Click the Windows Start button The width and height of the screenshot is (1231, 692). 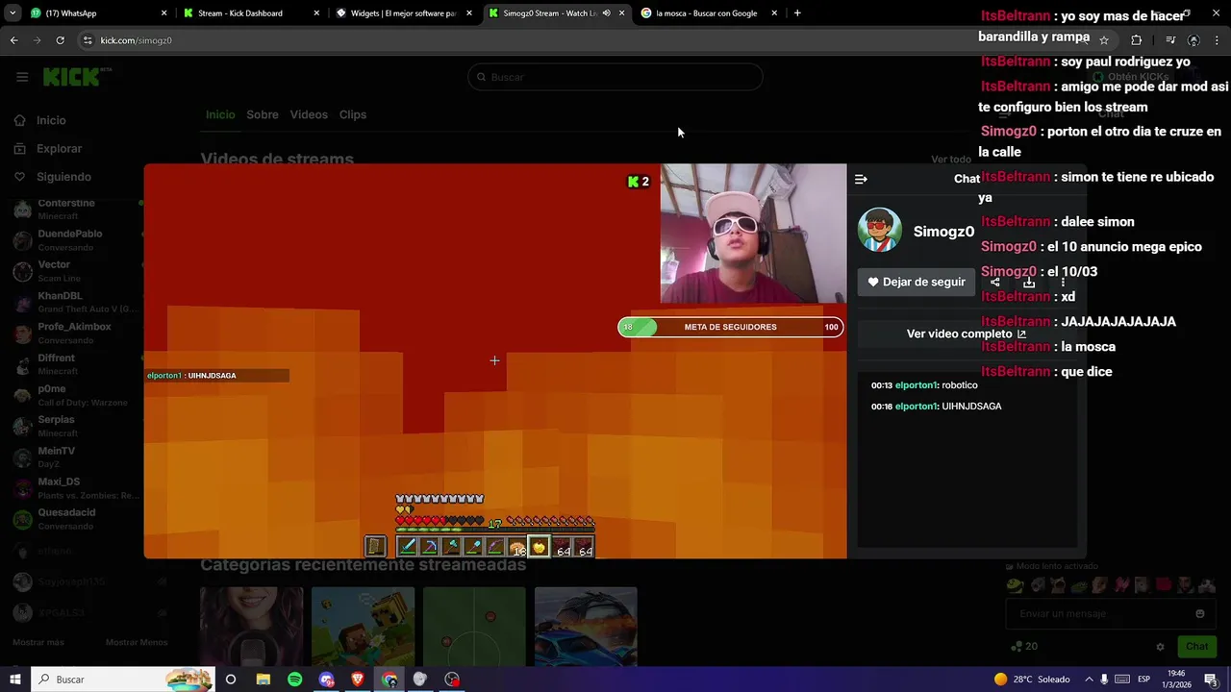coord(15,680)
